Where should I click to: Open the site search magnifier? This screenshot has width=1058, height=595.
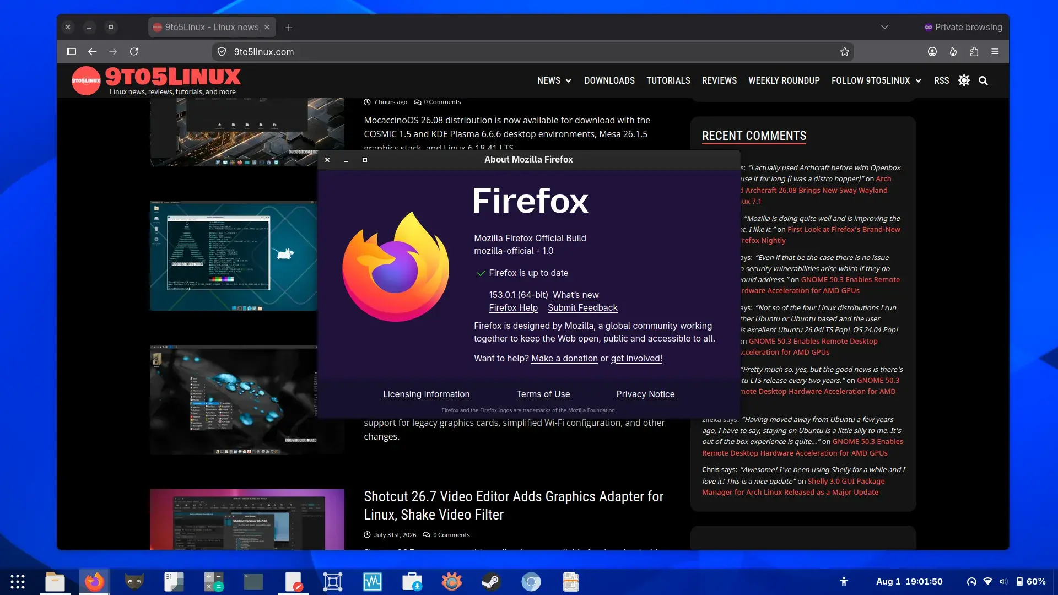pos(983,80)
